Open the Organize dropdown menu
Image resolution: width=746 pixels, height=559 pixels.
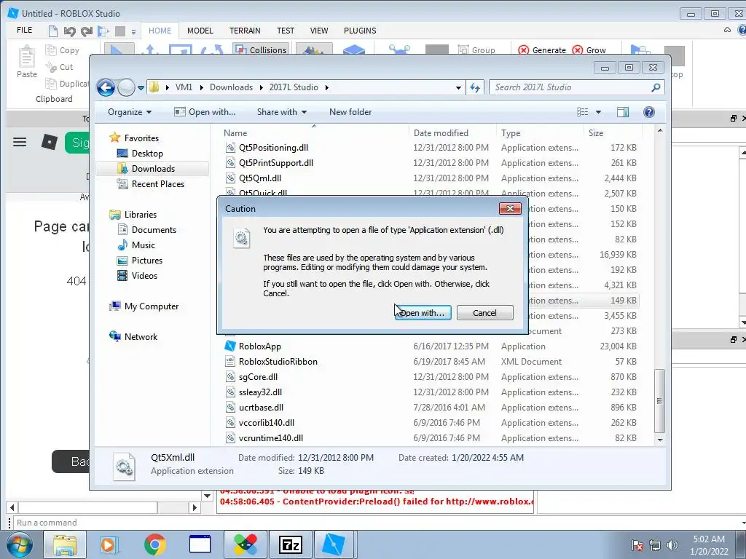click(x=130, y=111)
